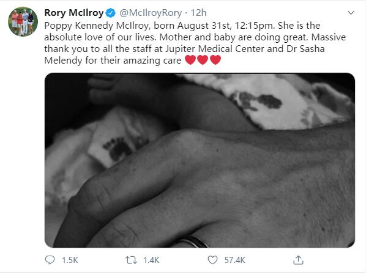Click the 1.4K retweets count
The height and width of the screenshot is (274, 366).
[x=151, y=260]
